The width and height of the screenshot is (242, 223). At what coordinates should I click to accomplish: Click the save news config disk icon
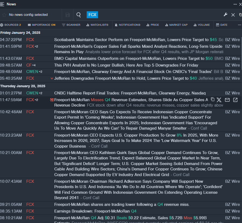(x=68, y=15)
